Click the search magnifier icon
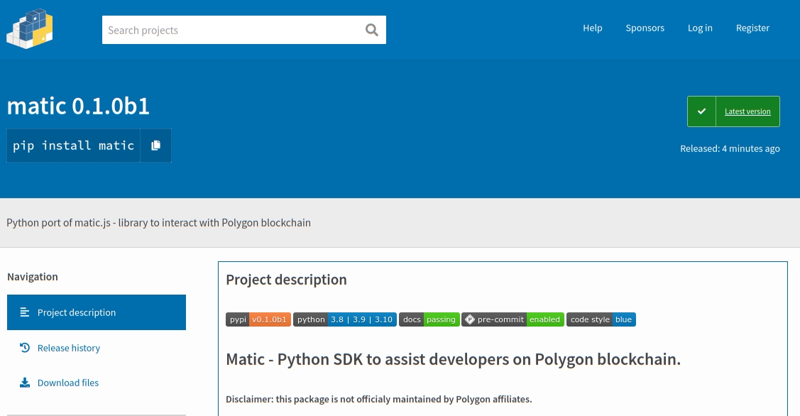Image resolution: width=800 pixels, height=416 pixels. click(372, 30)
